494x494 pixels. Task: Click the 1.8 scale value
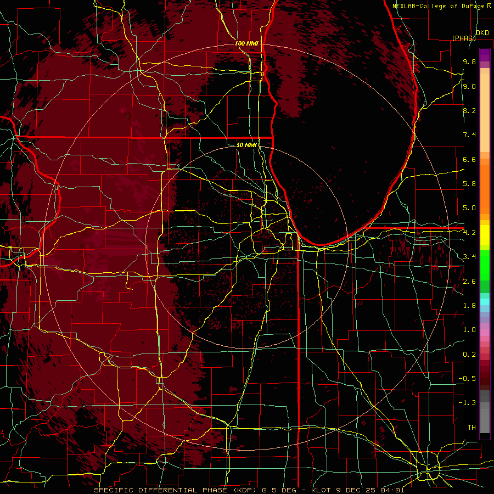click(x=469, y=306)
